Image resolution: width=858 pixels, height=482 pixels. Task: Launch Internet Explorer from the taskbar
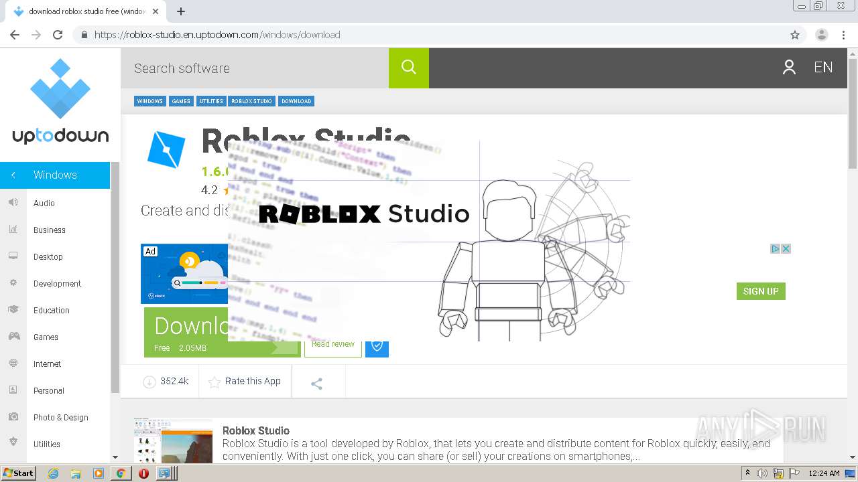pos(53,473)
